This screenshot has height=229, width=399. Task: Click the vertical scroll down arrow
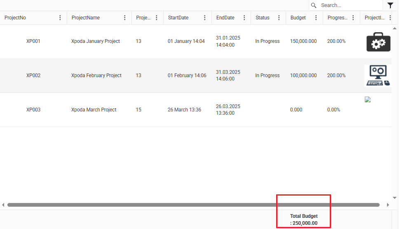(395, 198)
